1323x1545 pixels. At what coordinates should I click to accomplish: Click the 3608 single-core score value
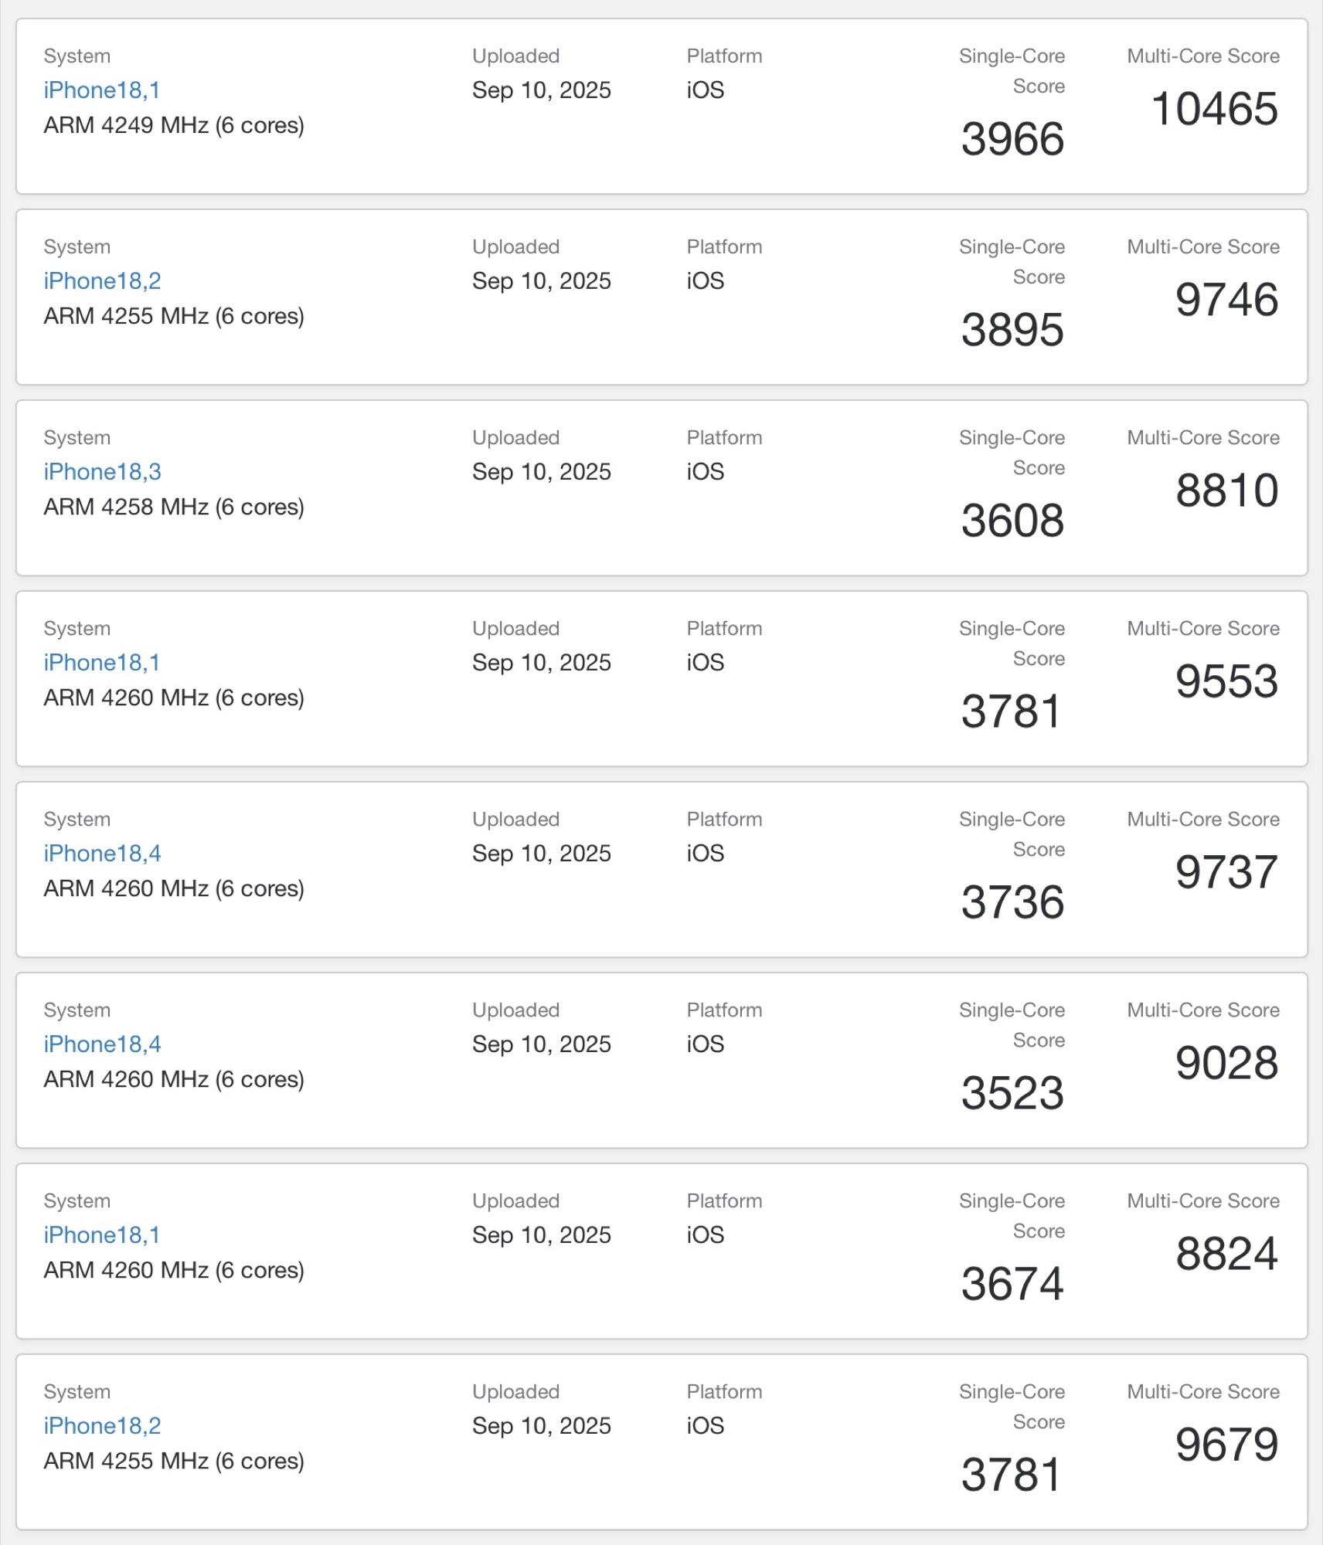click(x=1012, y=521)
